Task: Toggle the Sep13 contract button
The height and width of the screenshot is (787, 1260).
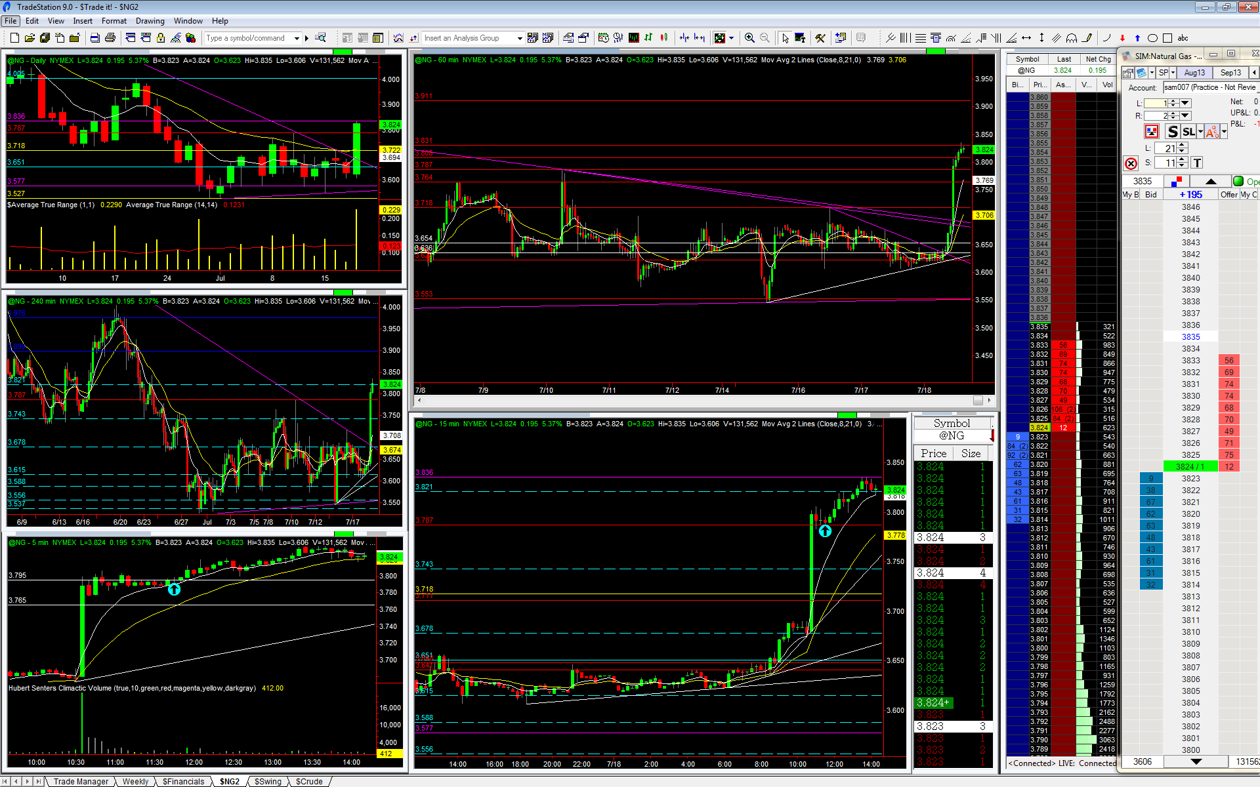Action: click(x=1230, y=73)
